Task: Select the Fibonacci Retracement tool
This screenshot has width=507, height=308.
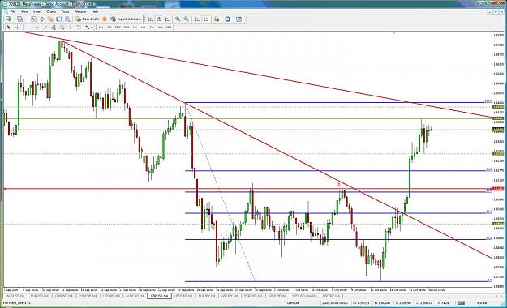Action: click(62, 28)
